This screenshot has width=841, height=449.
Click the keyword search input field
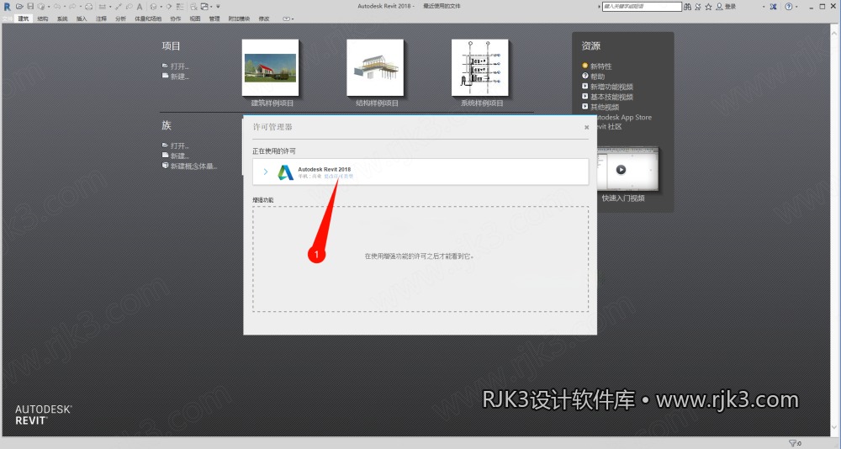[x=642, y=7]
